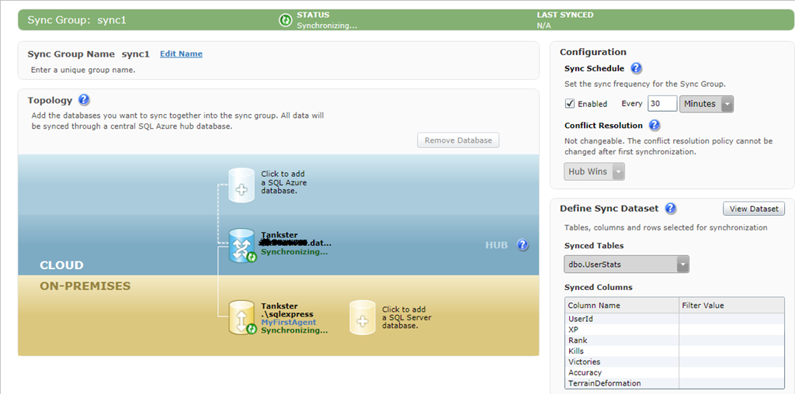The image size is (795, 394).
Task: Click the HUB help question icon
Action: (x=522, y=245)
